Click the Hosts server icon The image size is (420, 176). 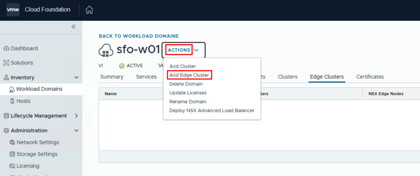coord(12,101)
